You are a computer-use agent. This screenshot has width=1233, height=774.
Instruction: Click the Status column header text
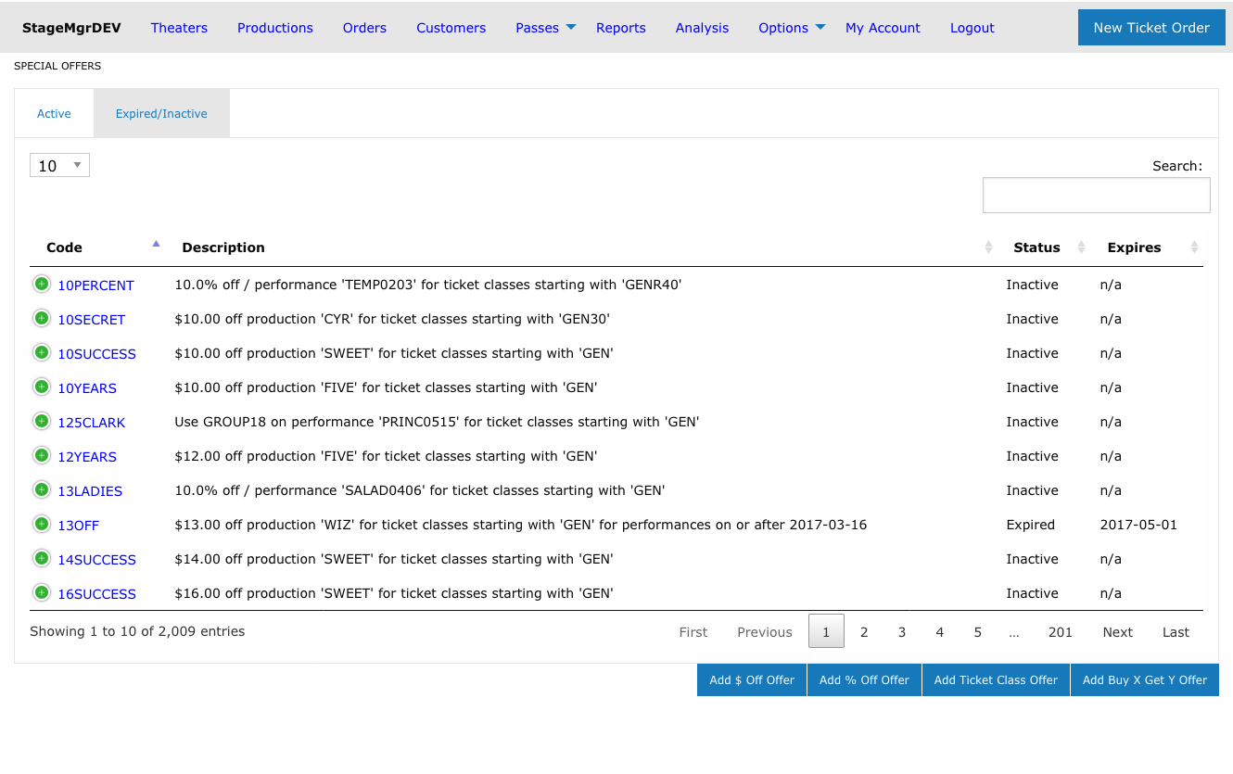point(1036,247)
